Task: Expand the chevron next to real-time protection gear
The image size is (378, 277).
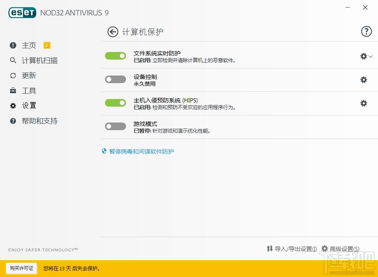Action: tap(370, 56)
